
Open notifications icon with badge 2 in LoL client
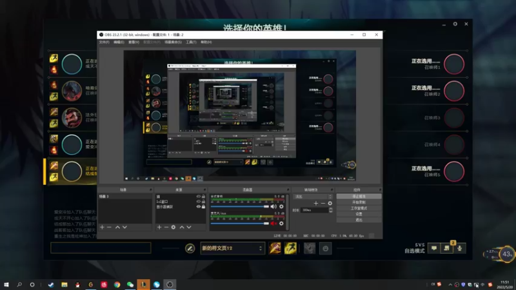point(446,248)
